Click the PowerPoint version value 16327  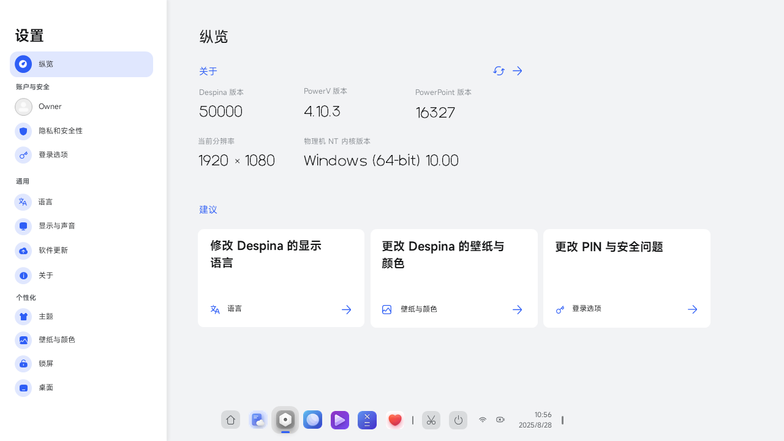[435, 113]
